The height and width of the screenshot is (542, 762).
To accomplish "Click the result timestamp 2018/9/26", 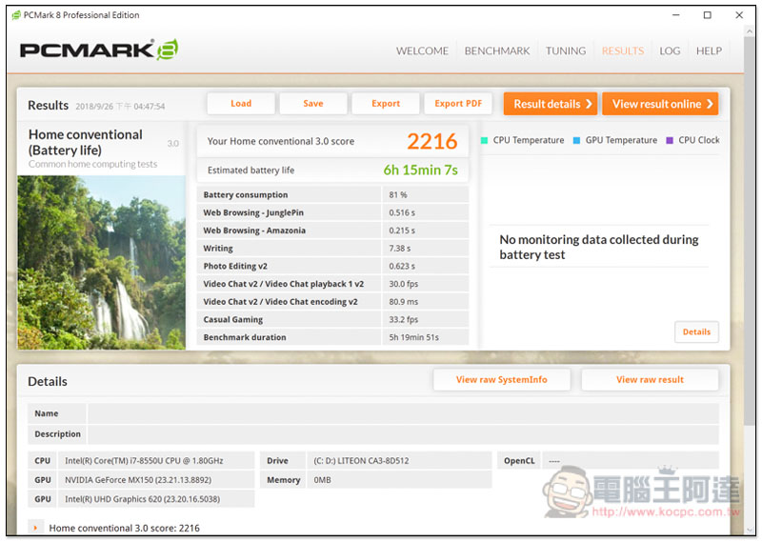I will 120,107.
